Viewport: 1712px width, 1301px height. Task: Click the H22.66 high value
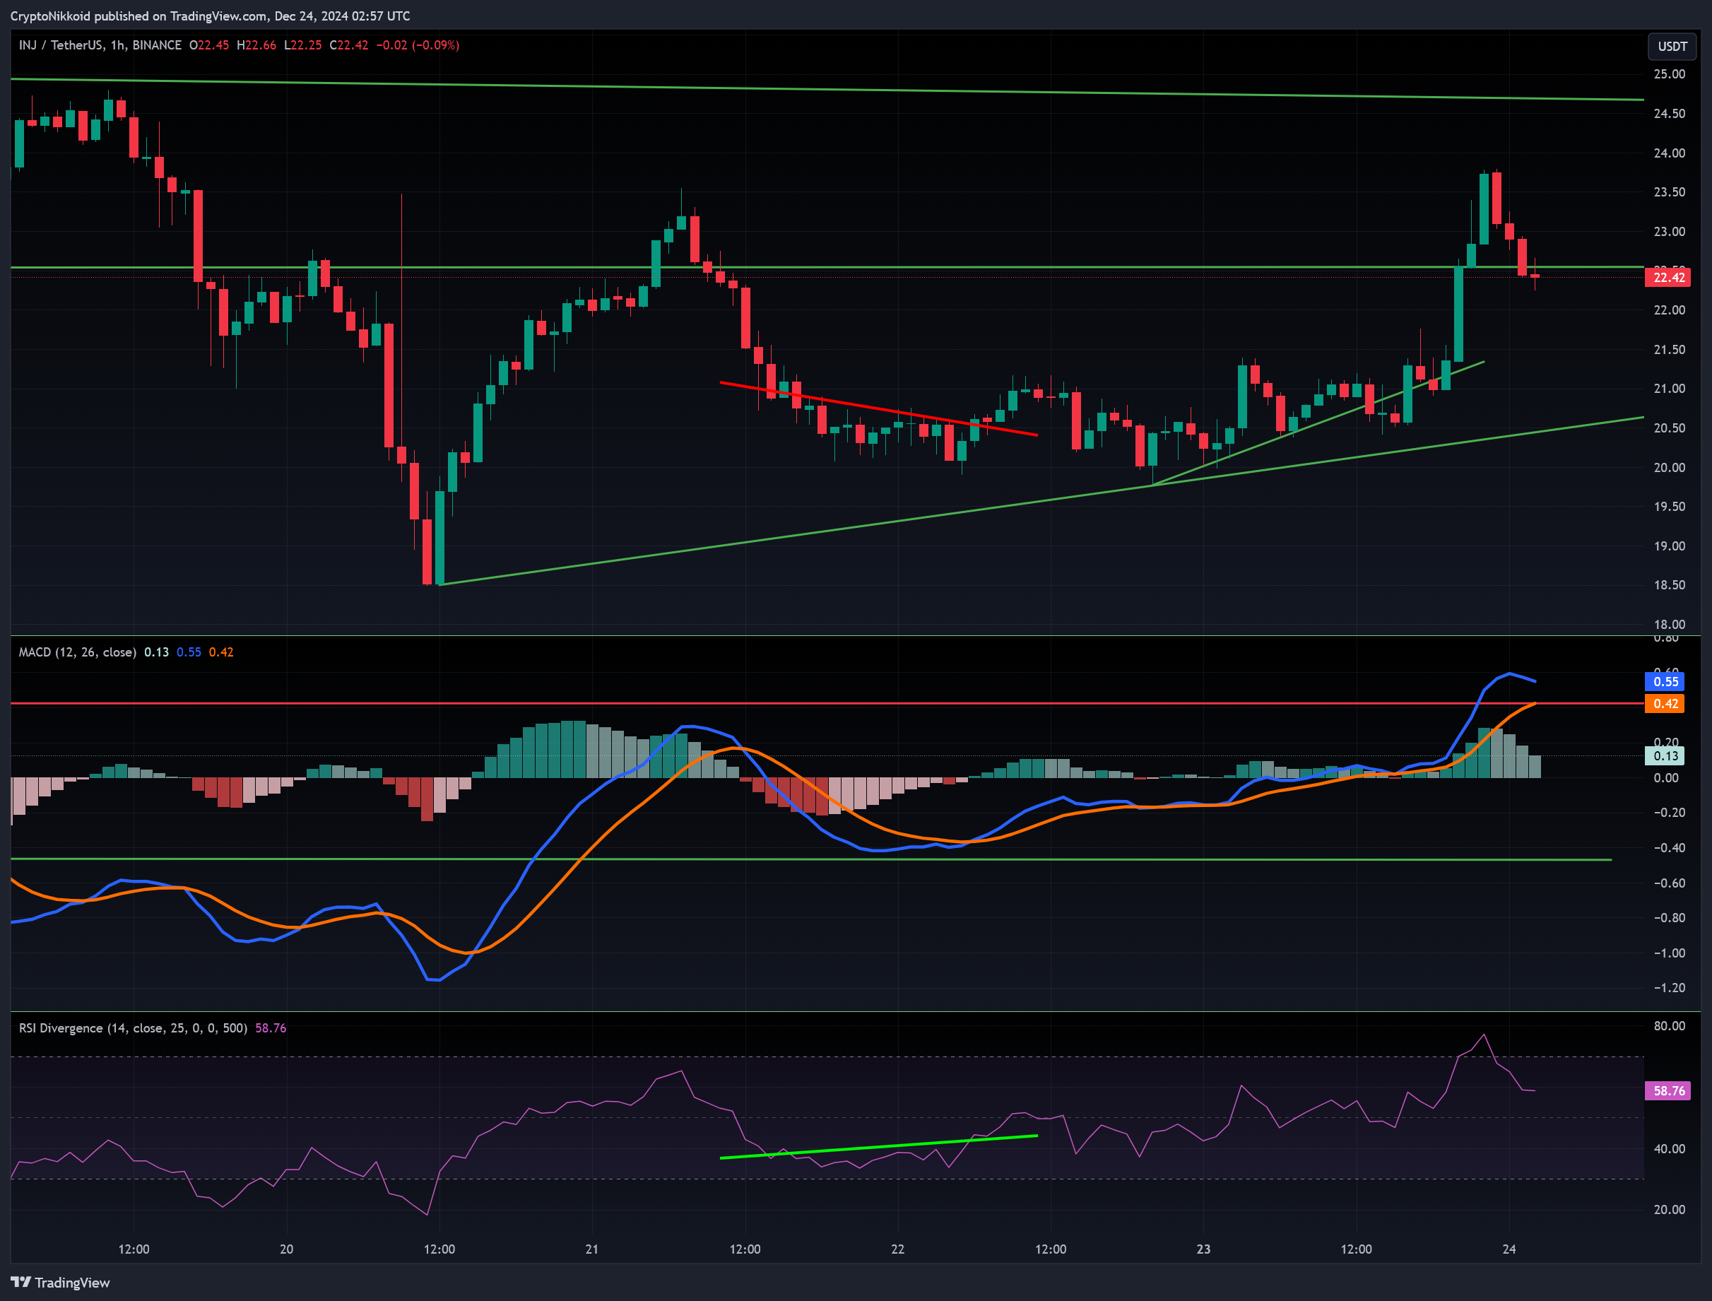coord(256,45)
